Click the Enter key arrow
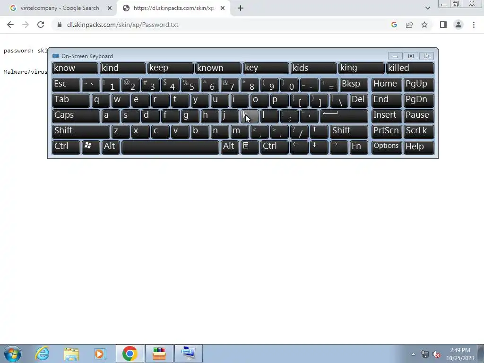Viewport: 484px width, 363px height. [344, 116]
